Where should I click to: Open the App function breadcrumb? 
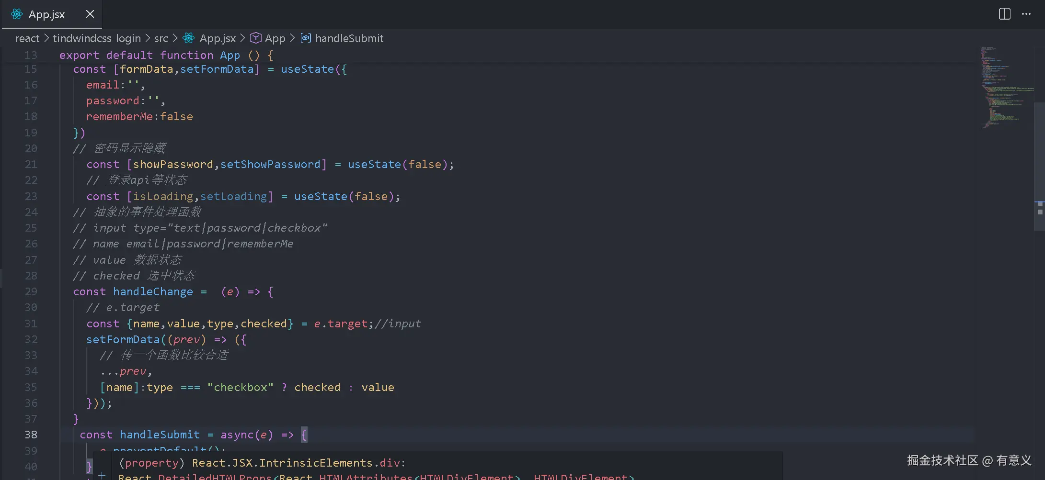pyautogui.click(x=275, y=38)
